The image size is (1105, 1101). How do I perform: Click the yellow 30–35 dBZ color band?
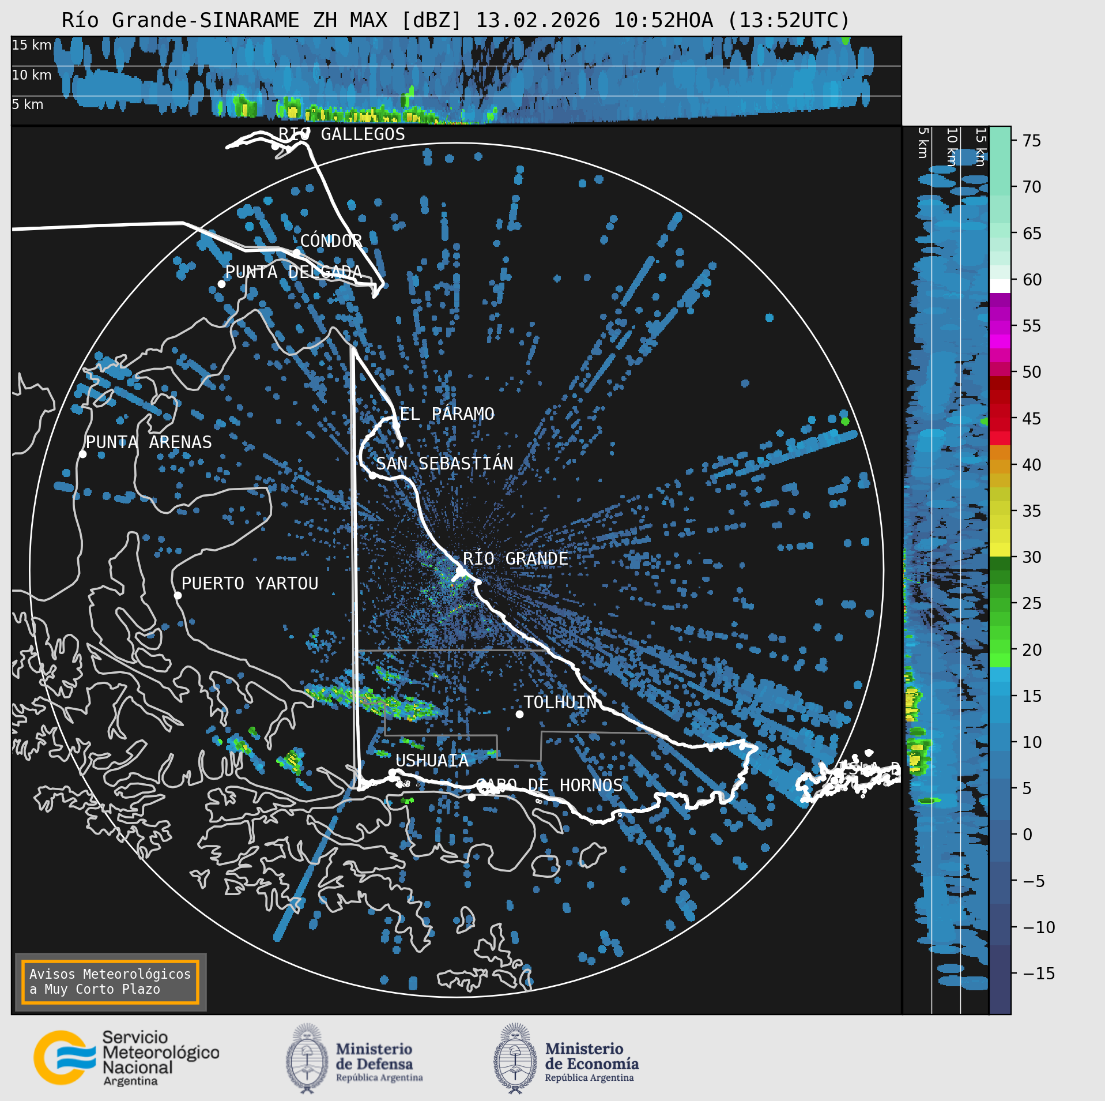[x=1000, y=533]
